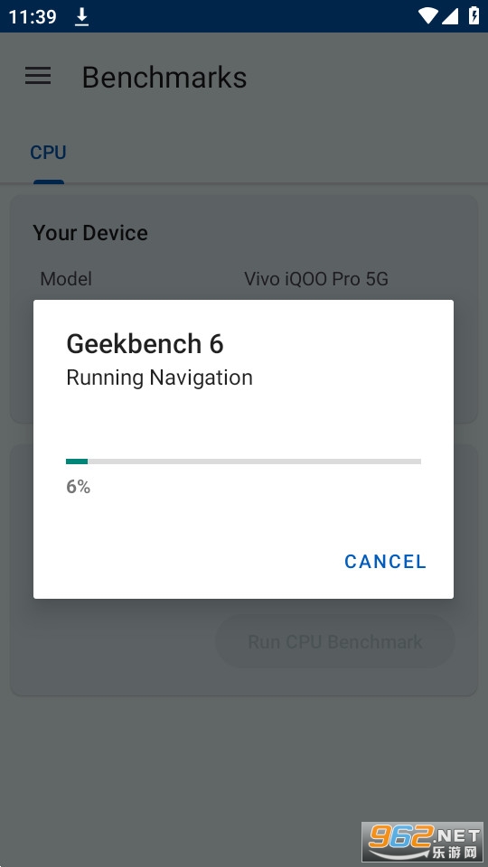Click the 962.NET watermark logo

(422, 841)
